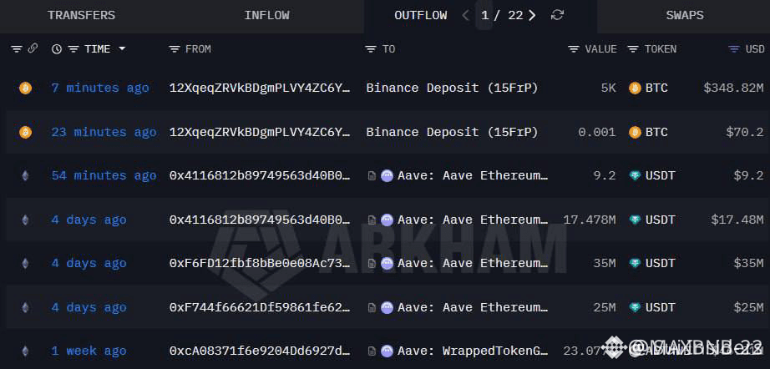Image resolution: width=770 pixels, height=369 pixels.
Task: Open the SWAPS tab
Action: [684, 15]
